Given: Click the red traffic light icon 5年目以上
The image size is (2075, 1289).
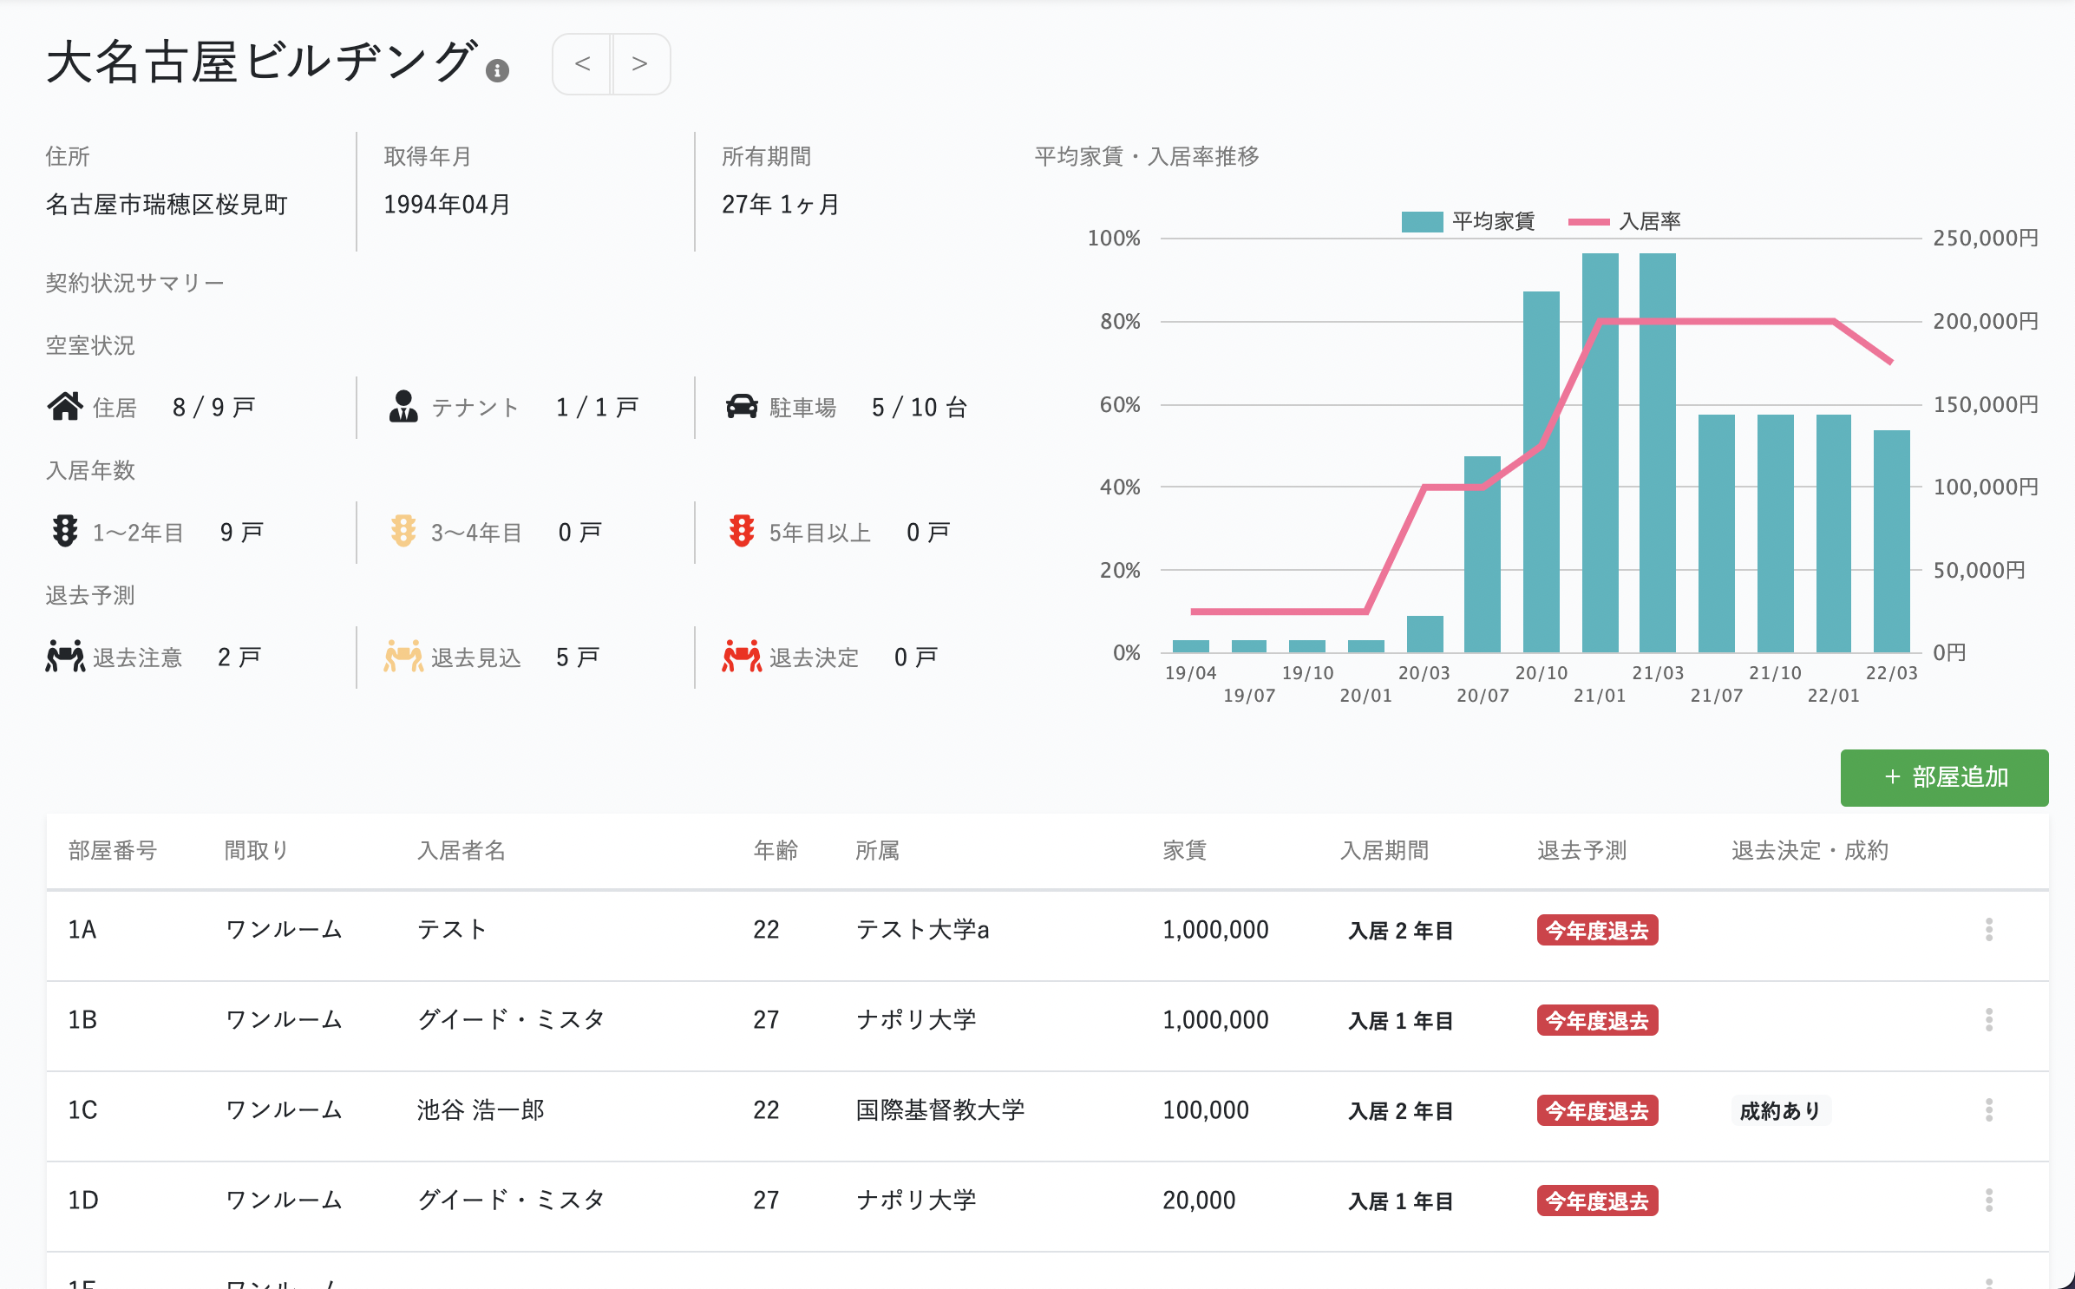Looking at the screenshot, I should click(742, 531).
